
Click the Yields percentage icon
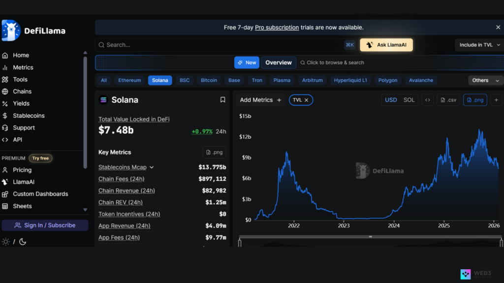(6, 103)
